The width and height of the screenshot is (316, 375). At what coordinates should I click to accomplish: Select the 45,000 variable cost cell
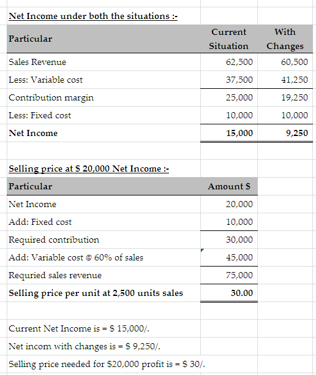coord(239,257)
